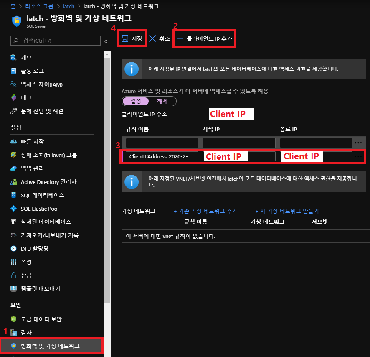The width and height of the screenshot is (370, 357).
Task: Click the 빠른 시작 cloud icon
Action: [13, 142]
